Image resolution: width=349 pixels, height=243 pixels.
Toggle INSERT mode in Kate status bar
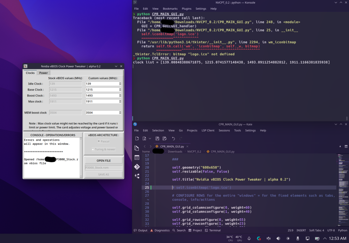(301, 230)
